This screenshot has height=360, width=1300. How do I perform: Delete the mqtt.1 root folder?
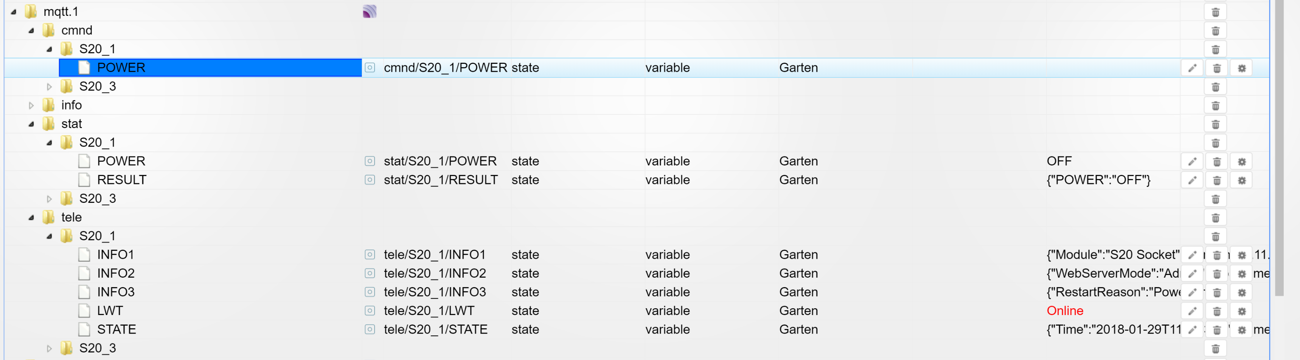[x=1215, y=12]
